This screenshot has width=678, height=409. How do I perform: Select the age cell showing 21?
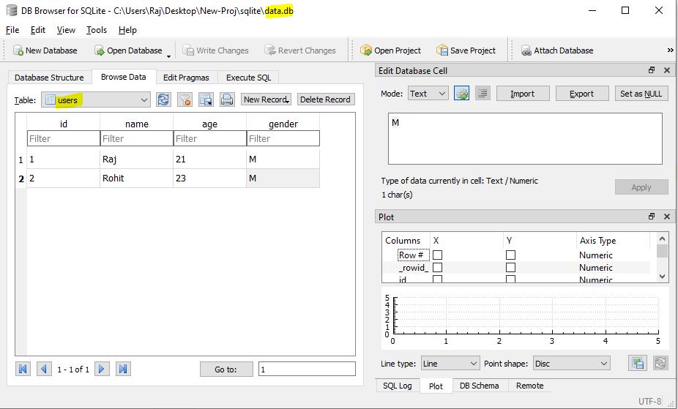[209, 160]
